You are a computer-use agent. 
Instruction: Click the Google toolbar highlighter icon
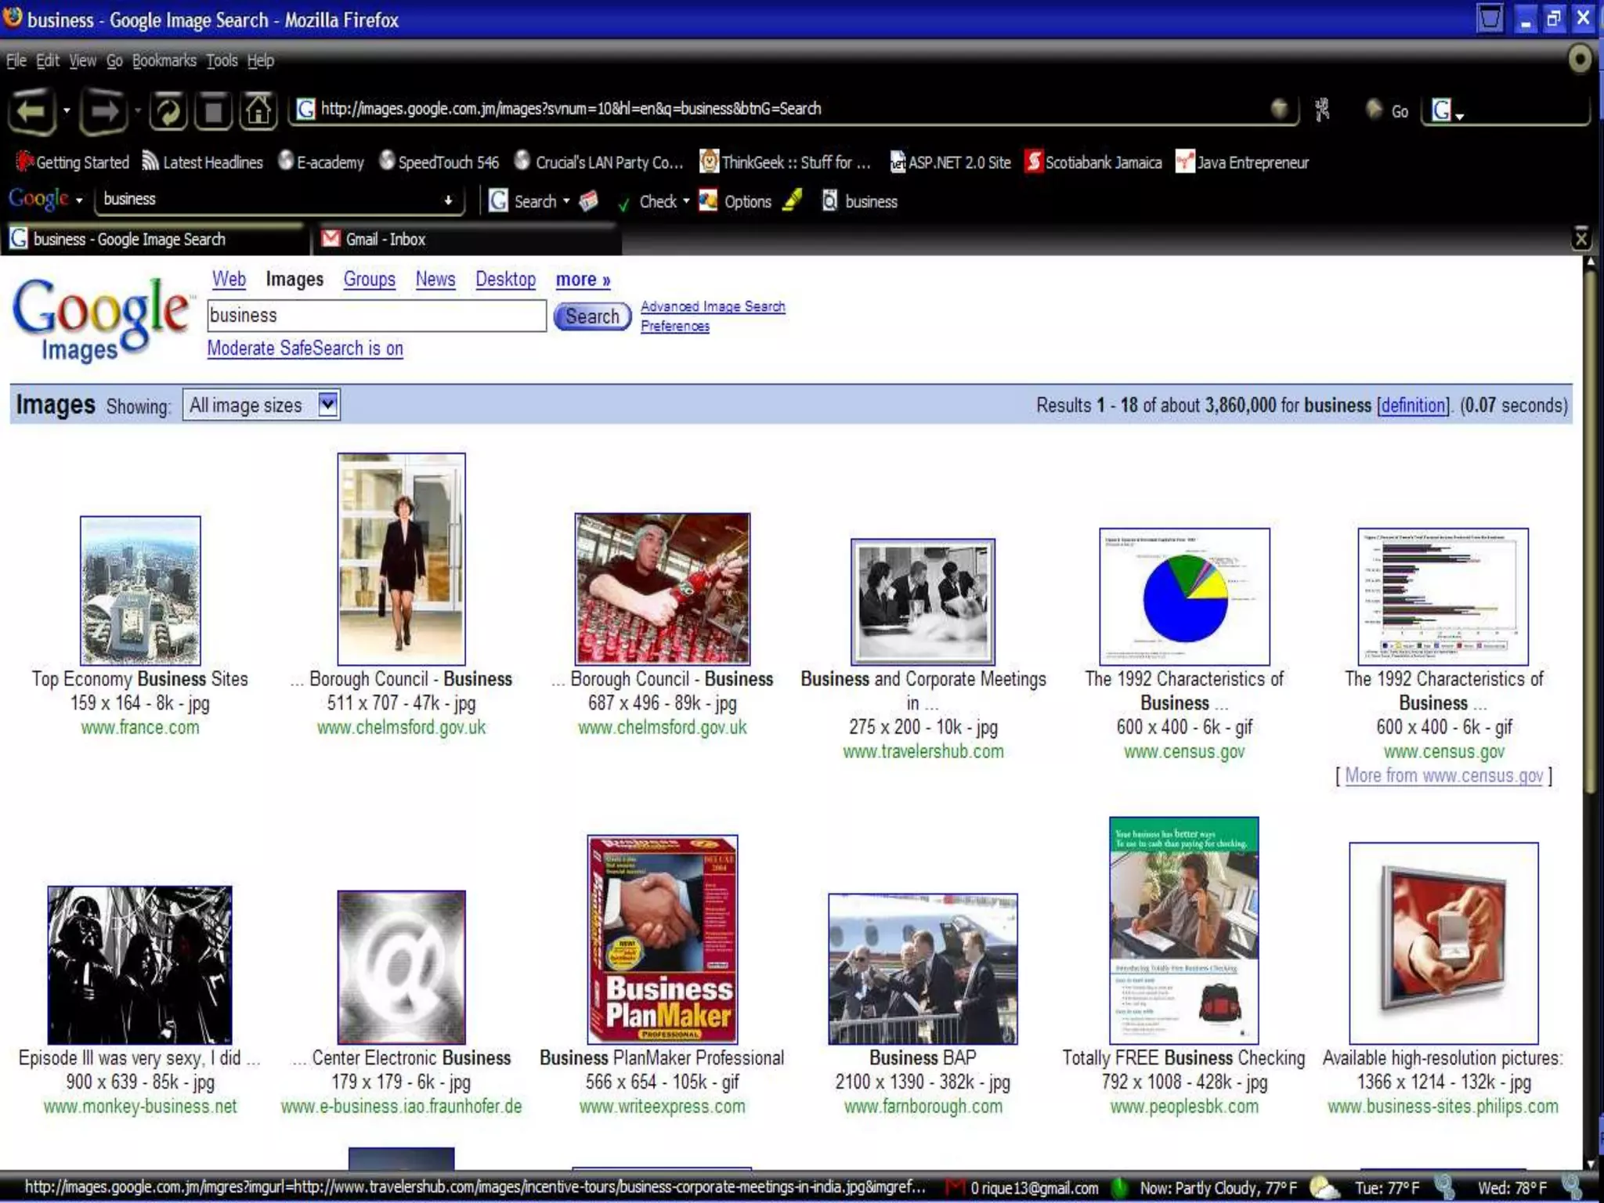point(793,200)
